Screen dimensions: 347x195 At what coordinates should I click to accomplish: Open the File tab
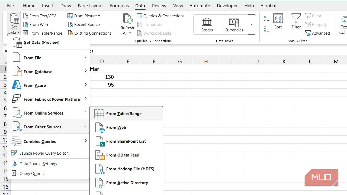click(x=10, y=6)
